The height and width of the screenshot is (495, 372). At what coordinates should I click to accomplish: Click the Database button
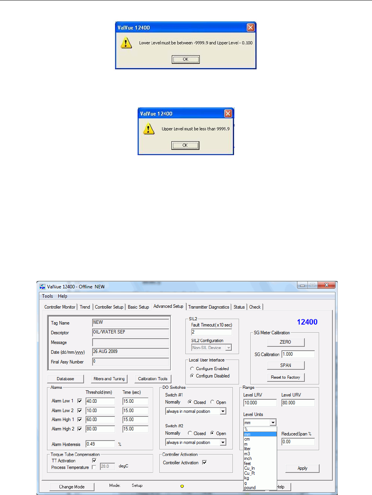(65, 379)
